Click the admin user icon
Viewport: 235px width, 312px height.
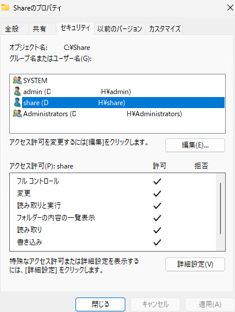pos(17,92)
